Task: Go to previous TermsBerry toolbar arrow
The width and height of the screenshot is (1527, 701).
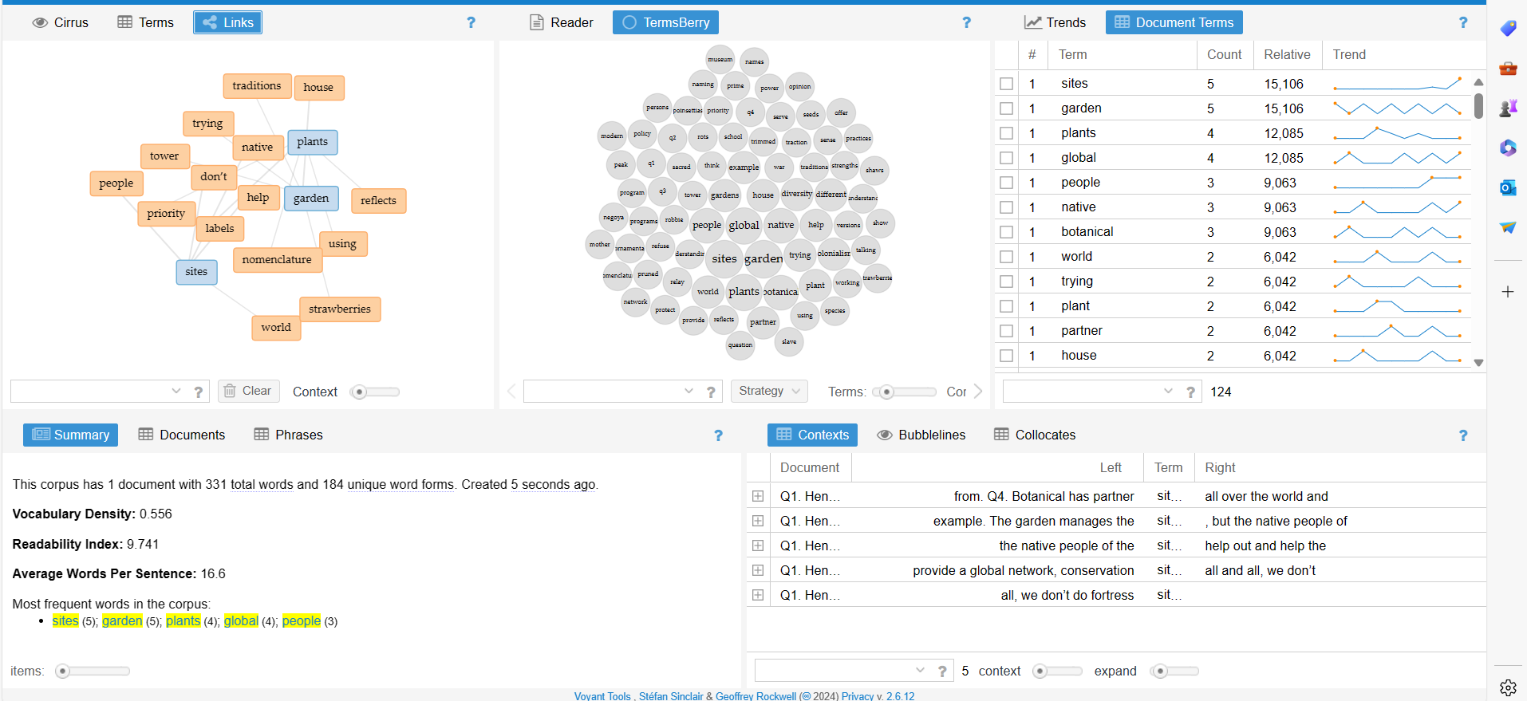Action: (511, 391)
